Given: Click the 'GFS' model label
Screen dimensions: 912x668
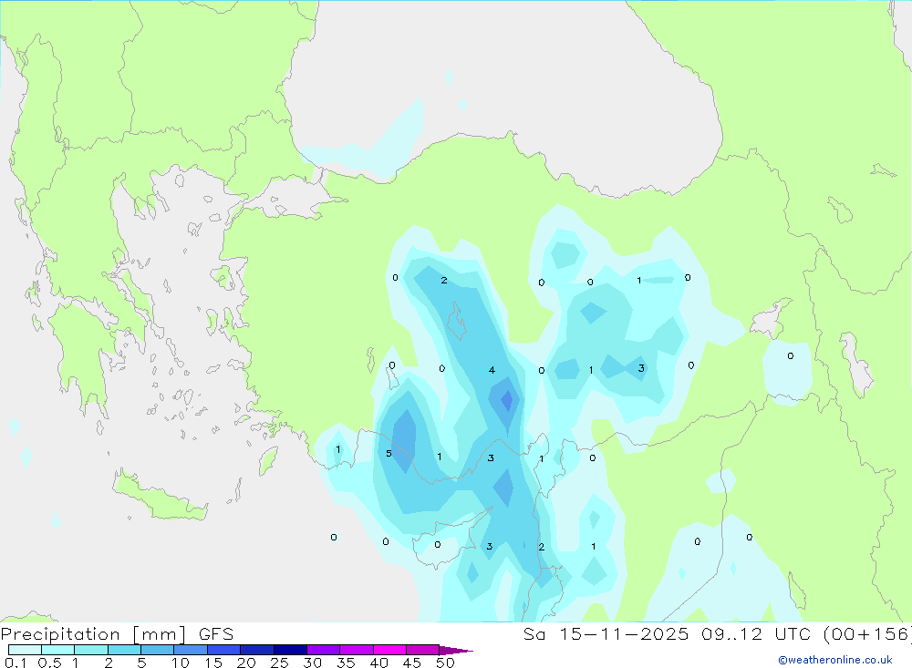Looking at the screenshot, I should coord(216,633).
